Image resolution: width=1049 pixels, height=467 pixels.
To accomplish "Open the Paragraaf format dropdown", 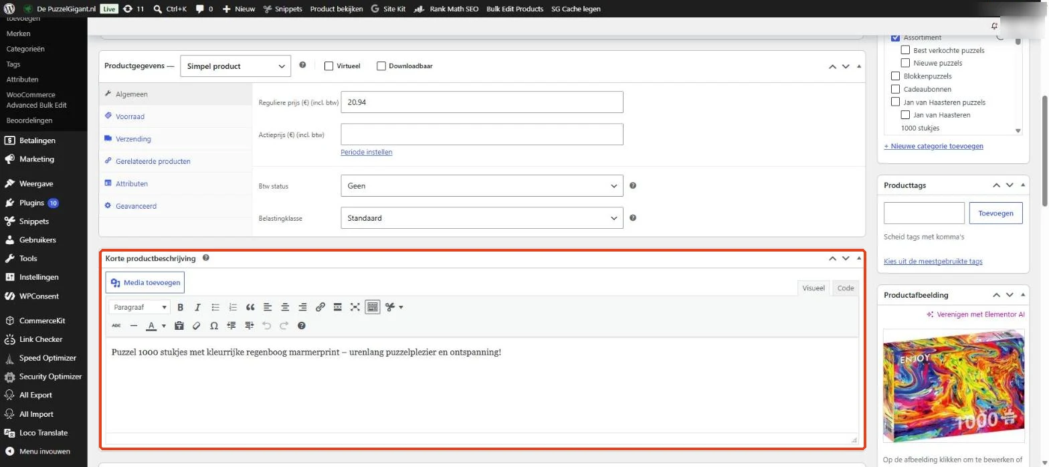I will point(140,307).
